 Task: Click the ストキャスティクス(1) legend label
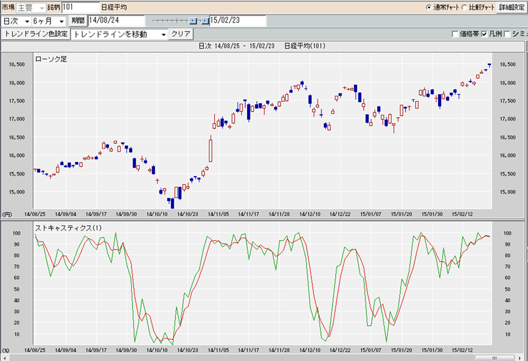[68, 228]
